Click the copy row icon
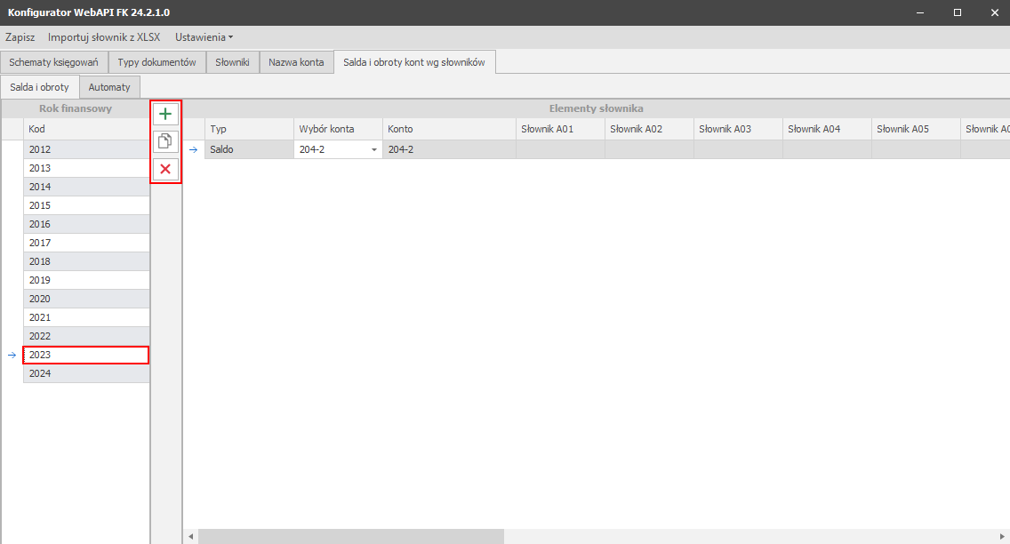The image size is (1010, 544). [165, 141]
